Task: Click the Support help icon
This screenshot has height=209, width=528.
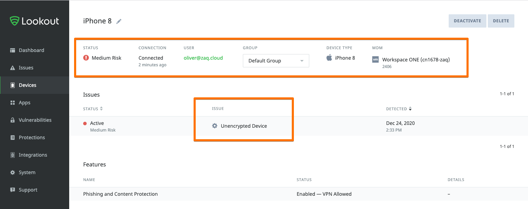Action: pos(13,190)
